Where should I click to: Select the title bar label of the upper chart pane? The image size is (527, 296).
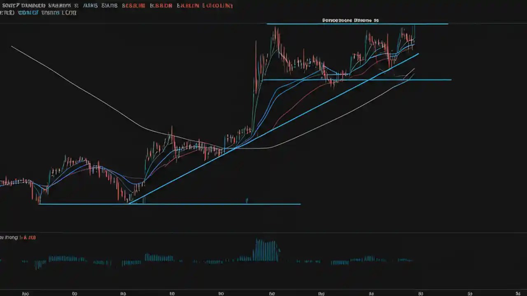350,20
